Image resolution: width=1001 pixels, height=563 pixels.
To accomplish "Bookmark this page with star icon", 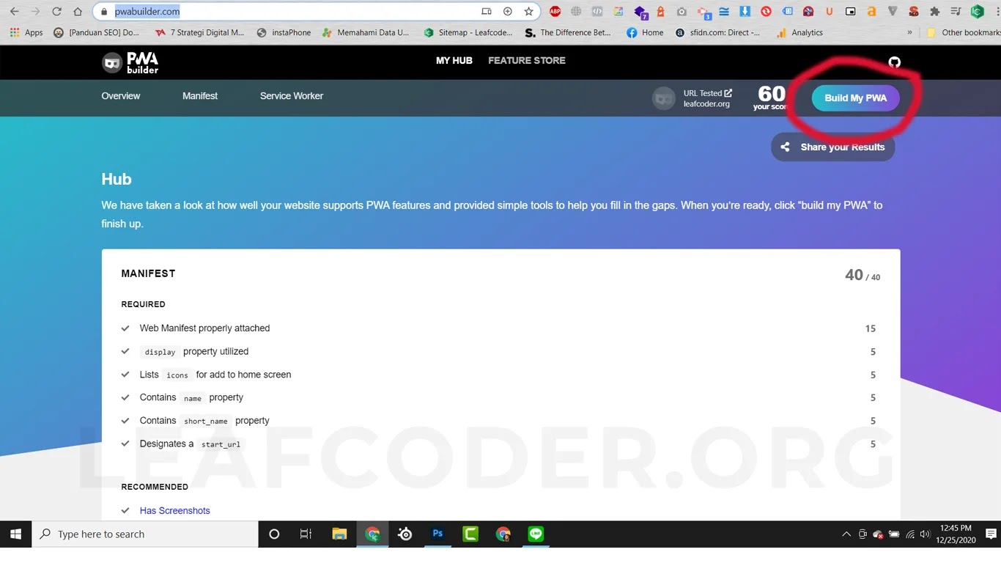I will tap(528, 12).
